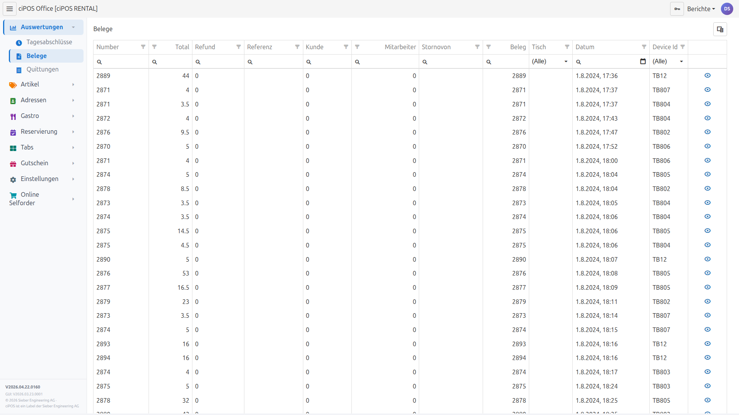Sort by Number column header
Viewport: 739px width, 415px height.
[108, 47]
